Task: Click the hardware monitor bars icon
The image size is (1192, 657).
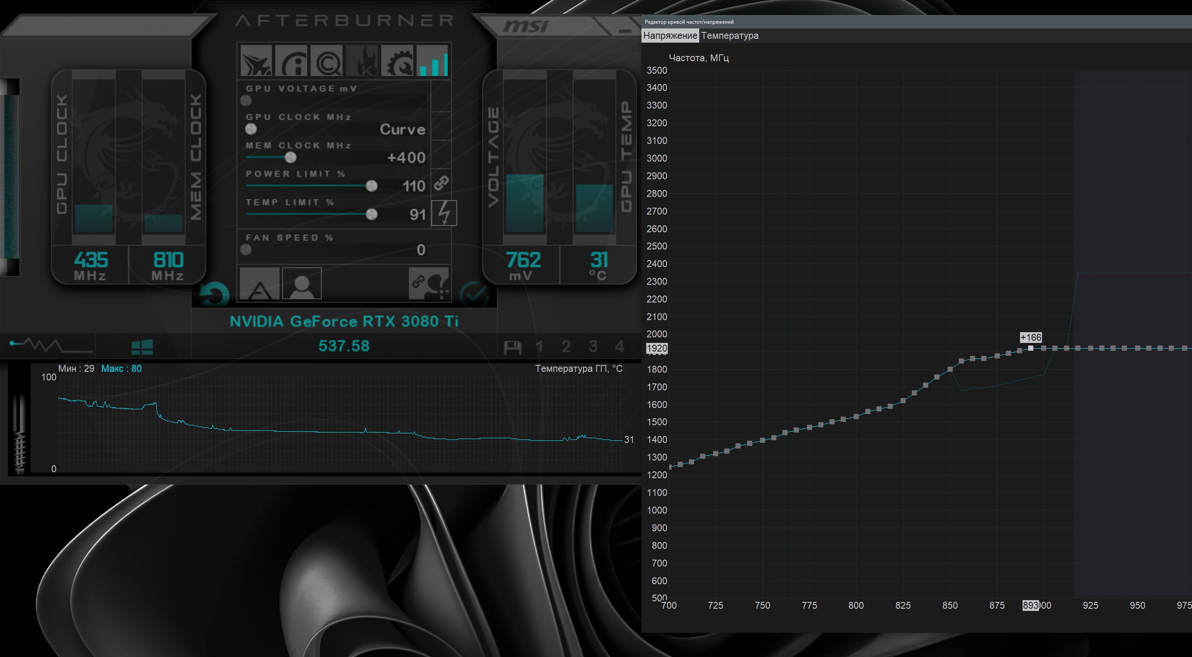Action: [x=433, y=61]
